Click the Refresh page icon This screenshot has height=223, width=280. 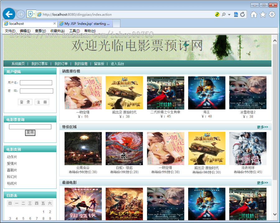(242, 14)
